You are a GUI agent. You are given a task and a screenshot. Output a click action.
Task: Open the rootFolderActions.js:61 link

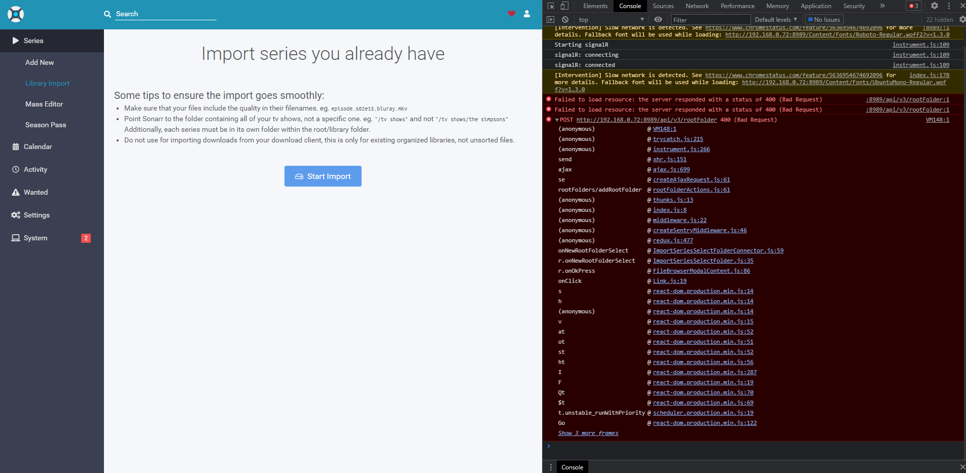[691, 189]
